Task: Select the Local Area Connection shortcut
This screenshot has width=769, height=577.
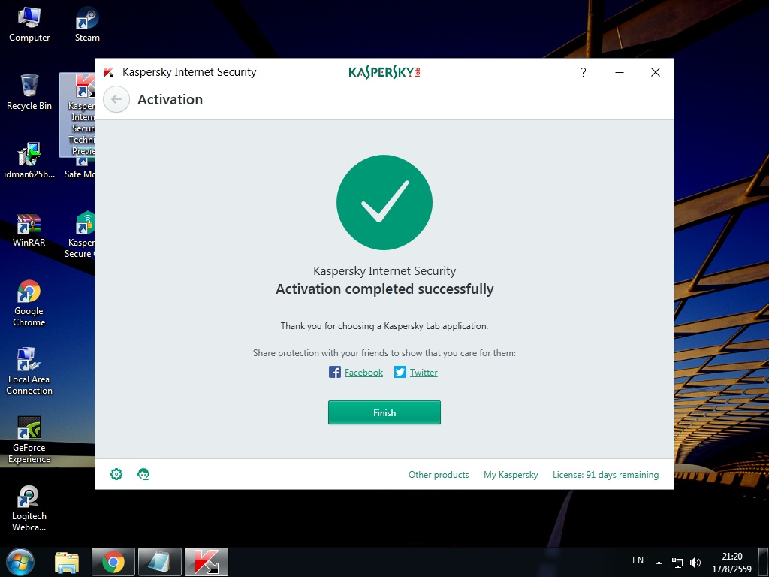Action: pyautogui.click(x=29, y=371)
